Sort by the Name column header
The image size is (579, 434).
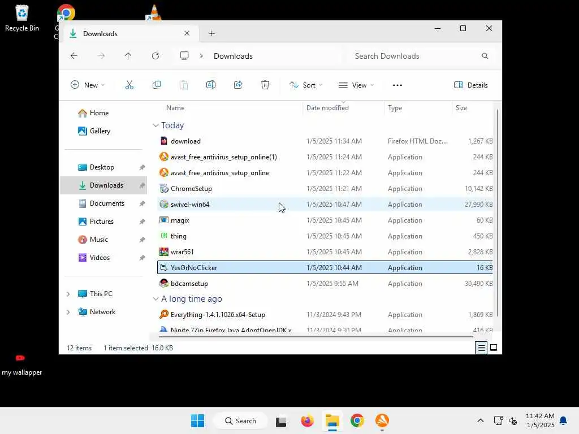pyautogui.click(x=175, y=108)
